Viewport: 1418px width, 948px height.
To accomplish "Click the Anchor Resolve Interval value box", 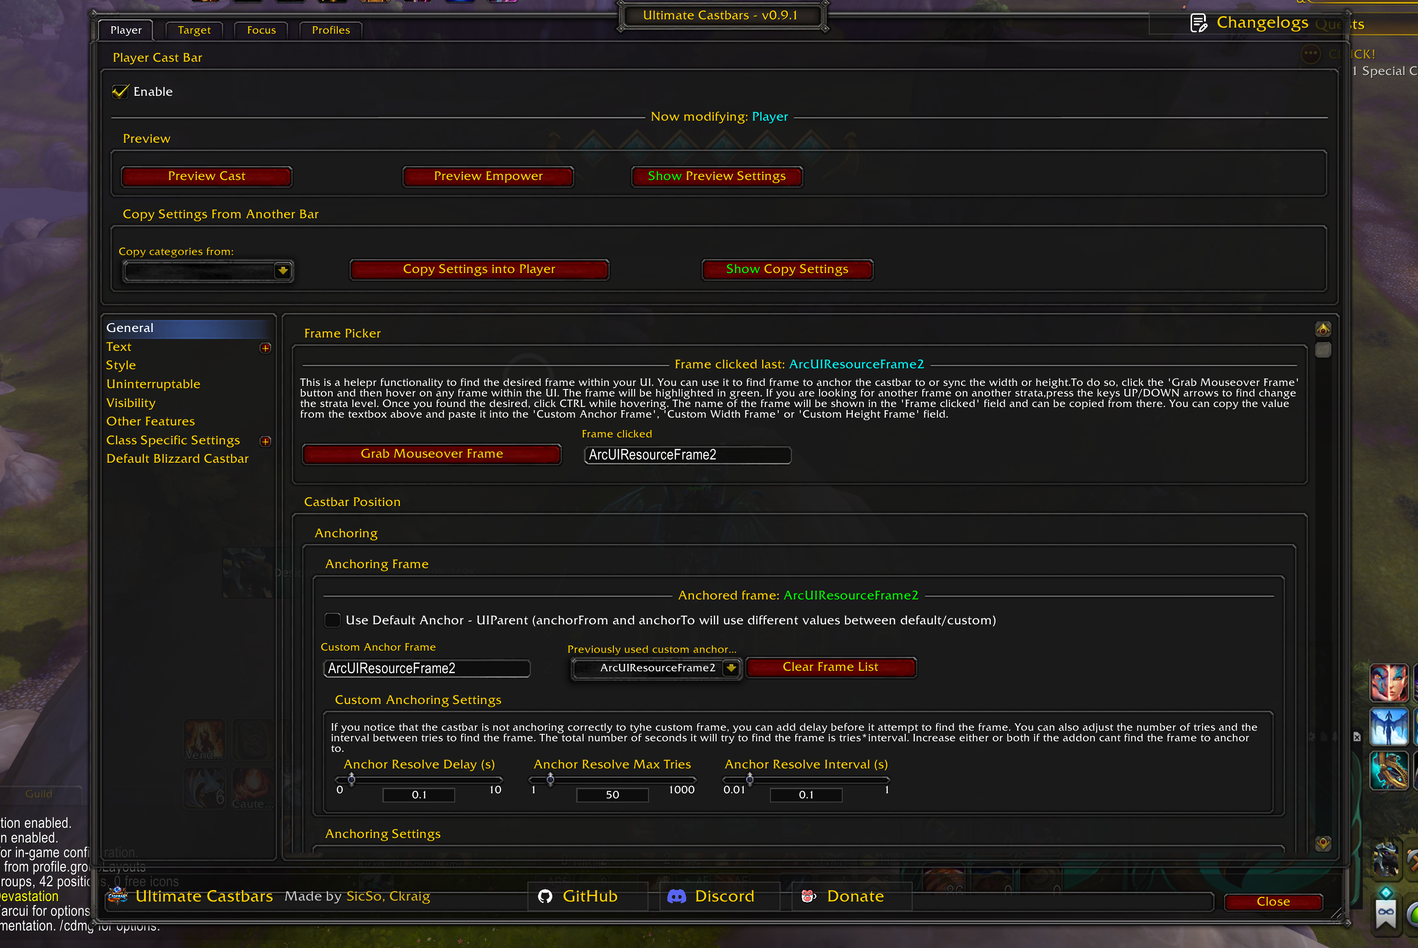I will point(806,795).
